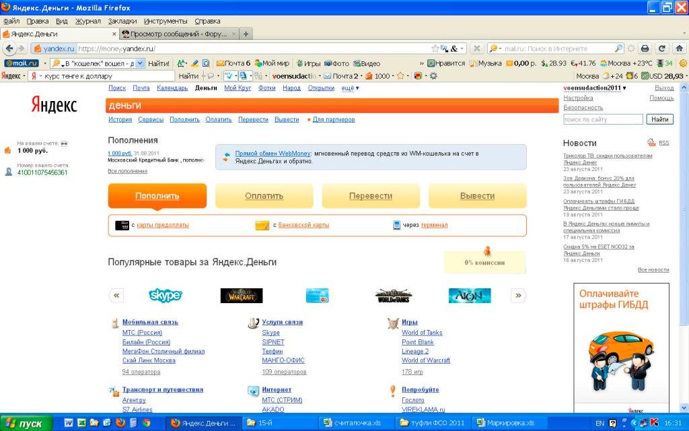Open the World of Warcraft product icon
Viewport: 689px width, 431px height.
click(241, 295)
